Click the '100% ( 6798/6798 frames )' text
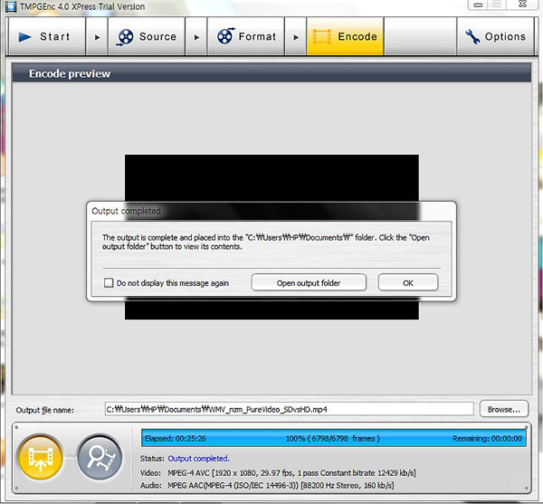543x504 pixels. tap(333, 439)
